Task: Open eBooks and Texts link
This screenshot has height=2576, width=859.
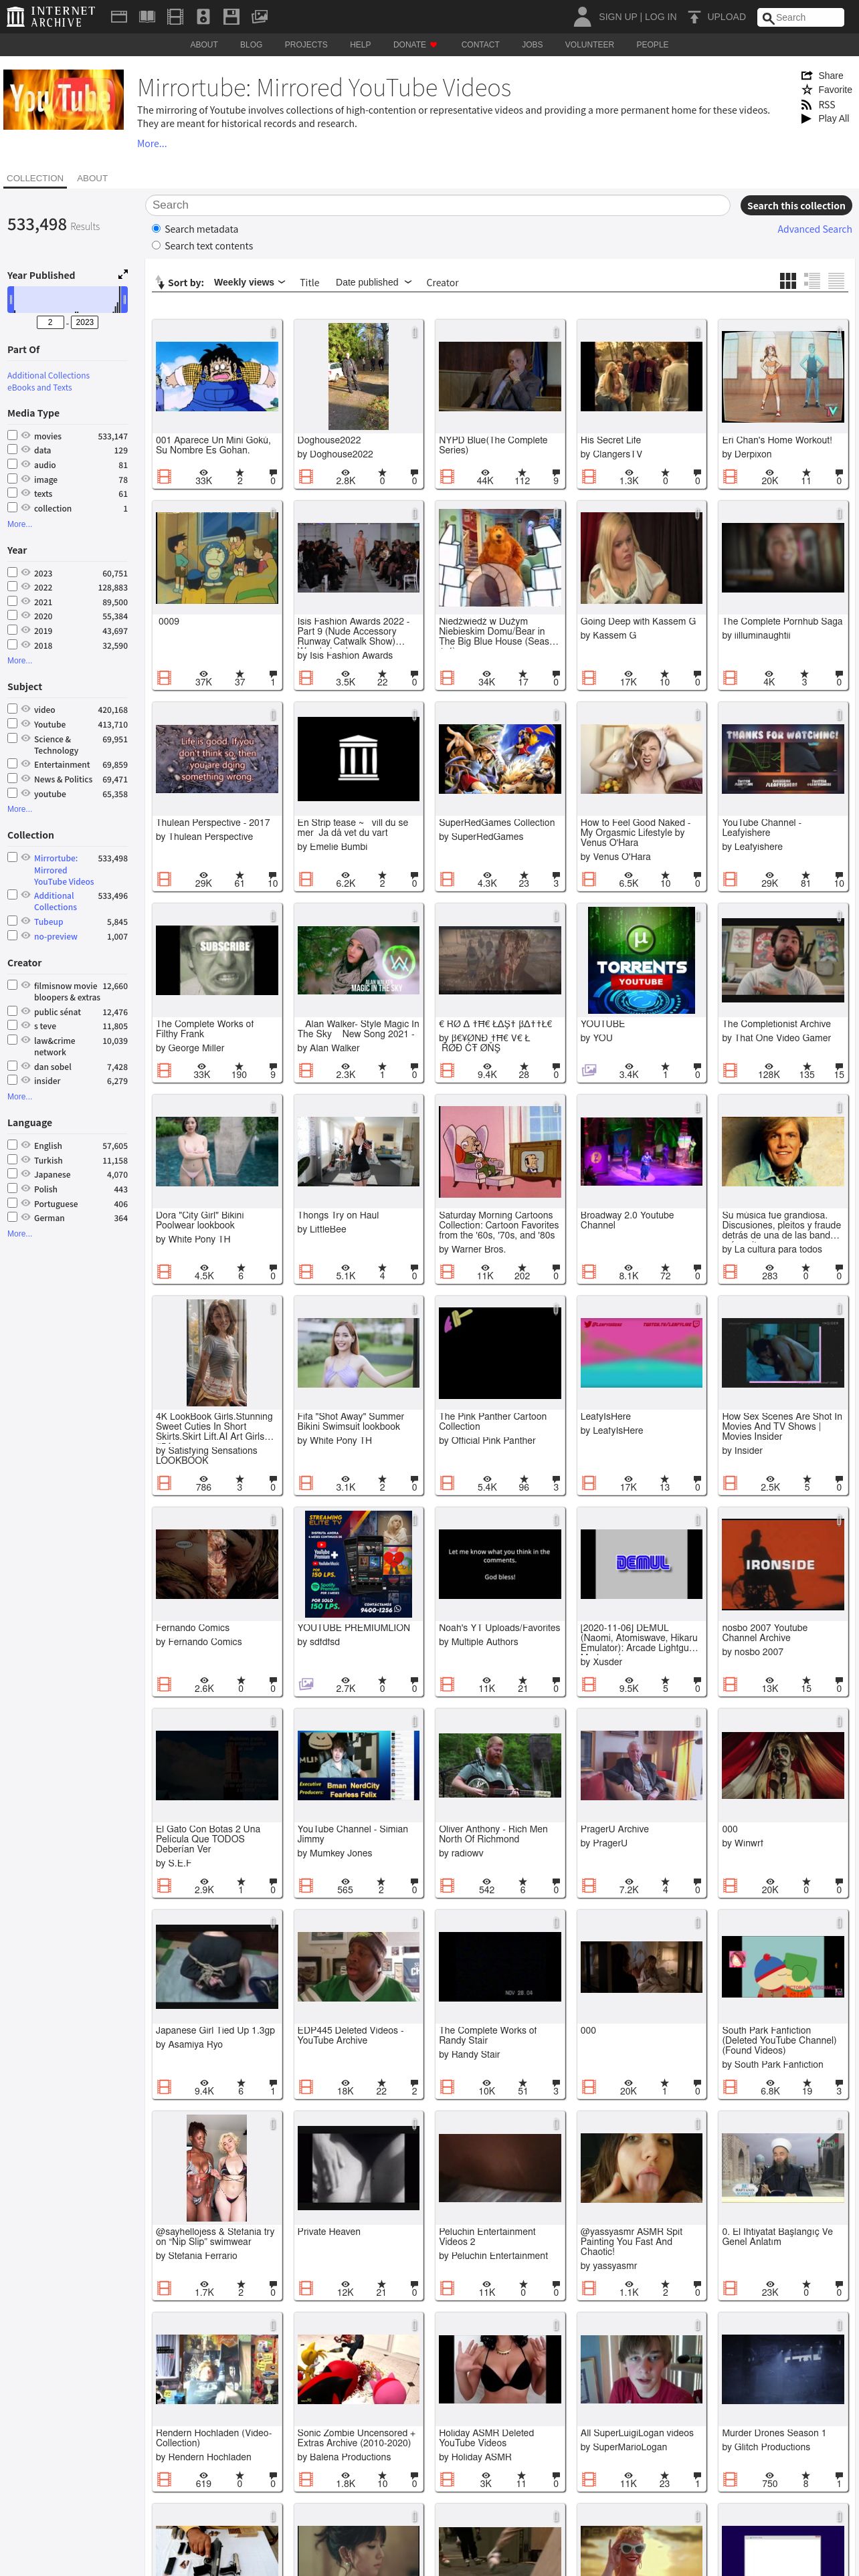Action: (39, 387)
